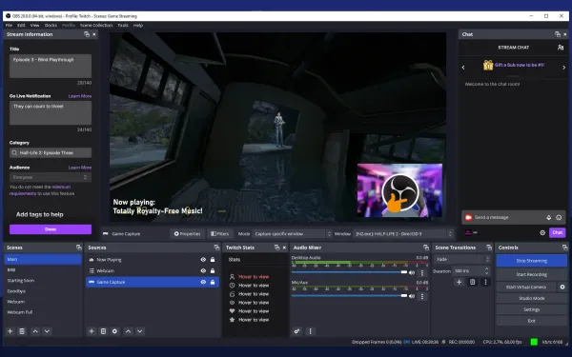Screen dimensions: 572x357
Task: Remove selected scene with trash icon
Action: click(22, 331)
